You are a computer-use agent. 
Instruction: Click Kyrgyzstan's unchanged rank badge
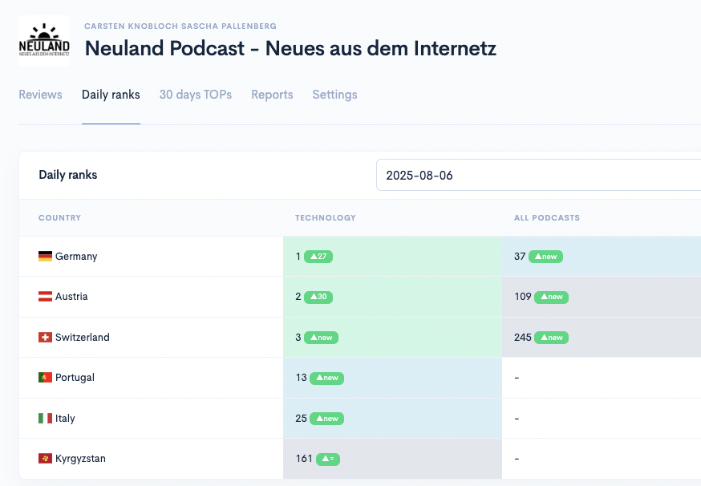(328, 459)
